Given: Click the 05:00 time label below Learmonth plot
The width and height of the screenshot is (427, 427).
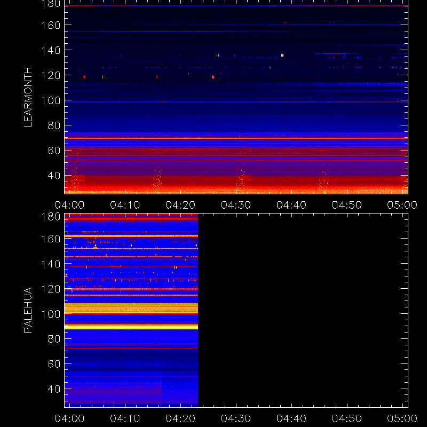Looking at the screenshot, I should point(402,205).
